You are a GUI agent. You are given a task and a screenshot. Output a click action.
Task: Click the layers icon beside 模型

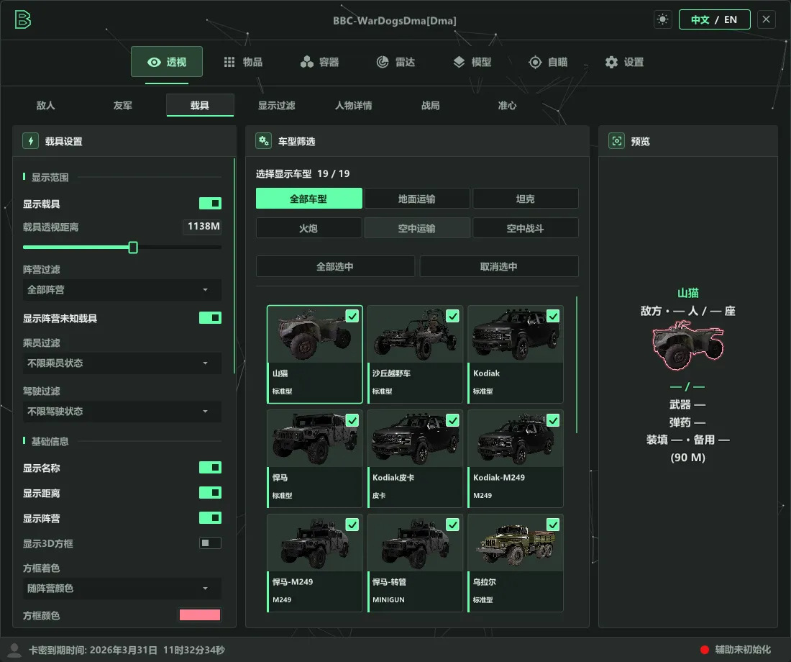tap(459, 62)
